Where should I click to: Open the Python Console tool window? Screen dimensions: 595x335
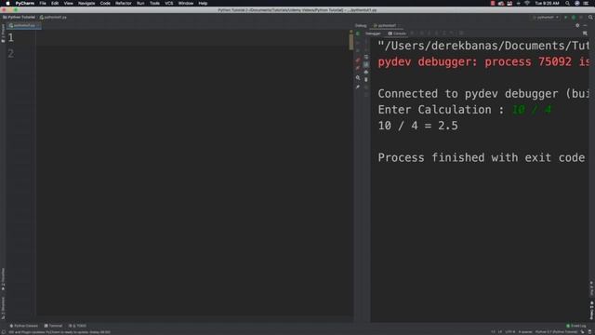point(24,326)
